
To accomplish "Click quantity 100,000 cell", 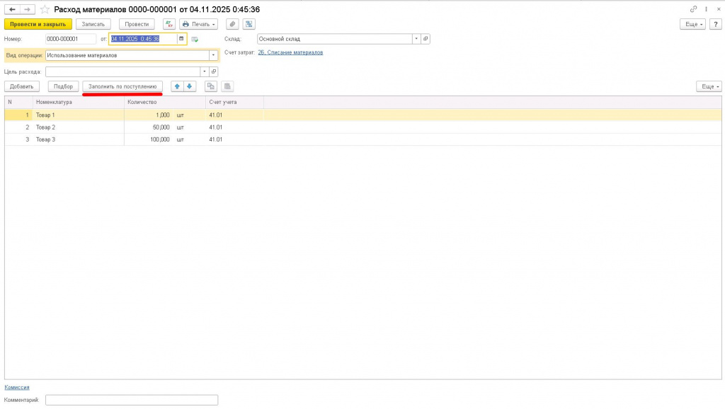I will coord(148,139).
